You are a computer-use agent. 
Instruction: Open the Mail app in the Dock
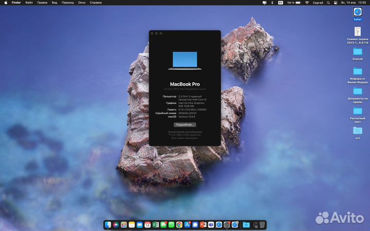click(x=140, y=225)
